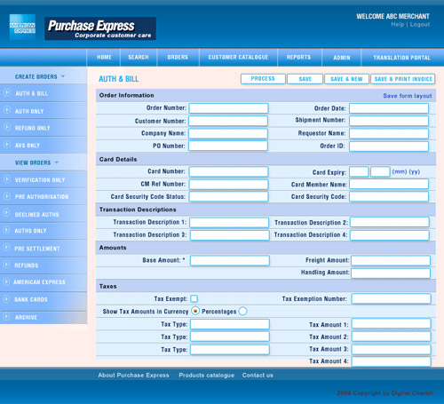Open the Reports tab

299,58
